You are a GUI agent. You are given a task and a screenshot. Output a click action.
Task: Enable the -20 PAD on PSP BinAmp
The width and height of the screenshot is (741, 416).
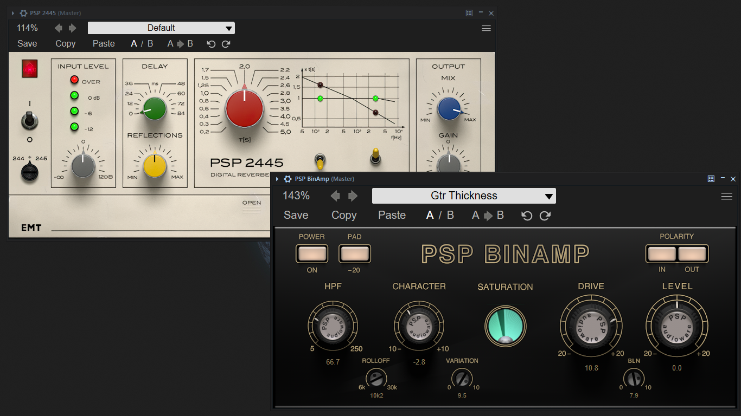tap(355, 253)
